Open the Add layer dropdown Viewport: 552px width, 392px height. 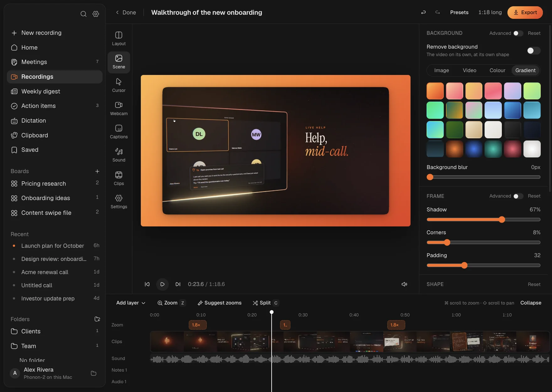click(x=131, y=303)
